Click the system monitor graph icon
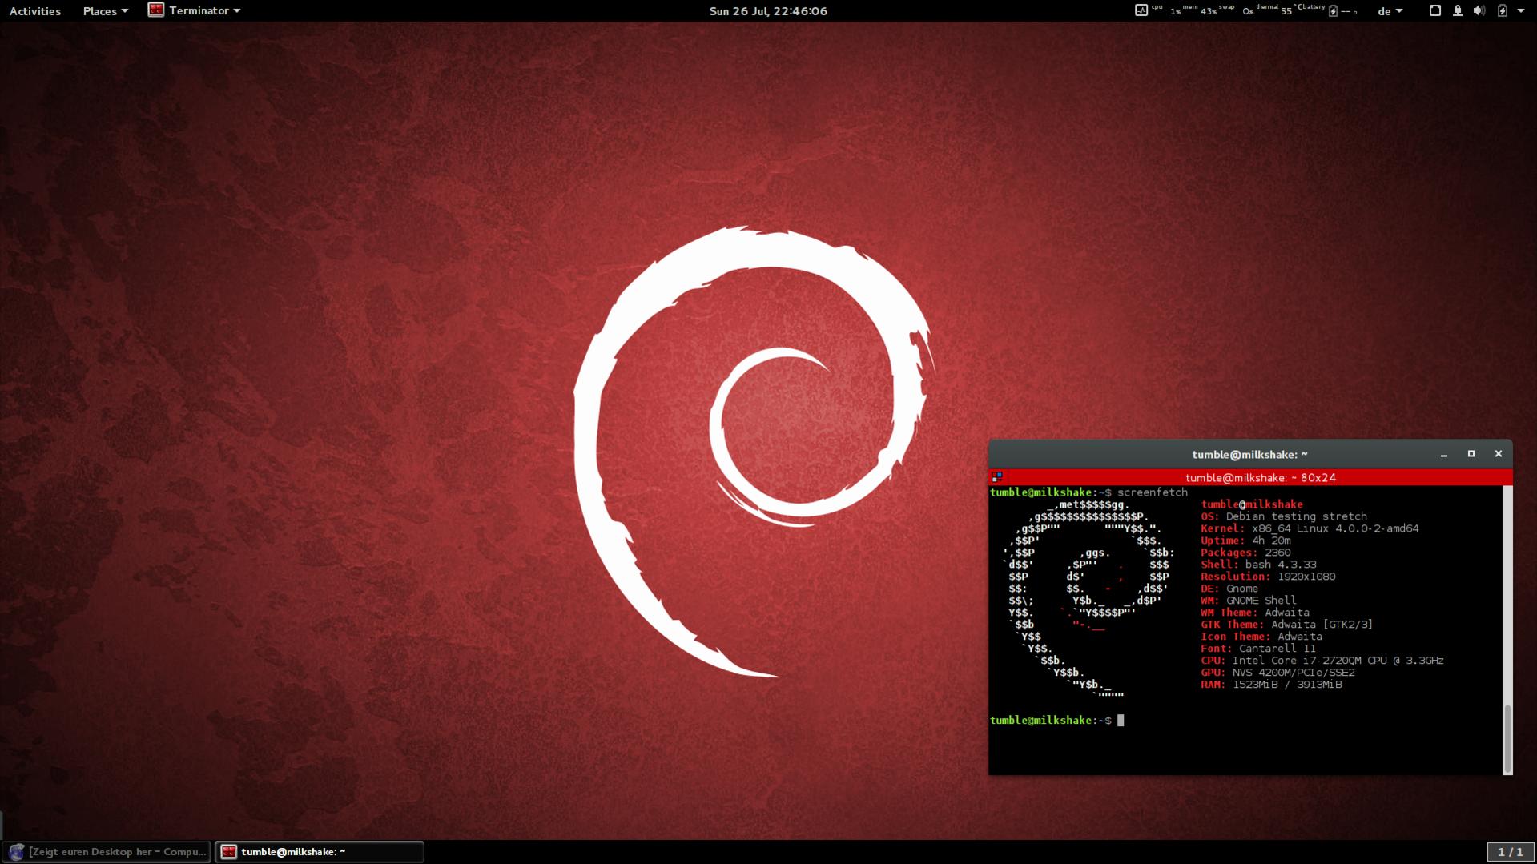1537x864 pixels. (x=1141, y=10)
